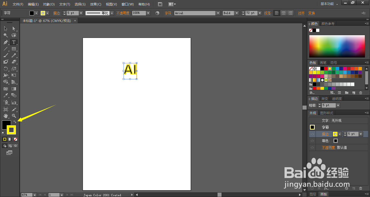This screenshot has height=197, width=370.
Task: Click the 字符 link in control bar
Action: coord(168,13)
